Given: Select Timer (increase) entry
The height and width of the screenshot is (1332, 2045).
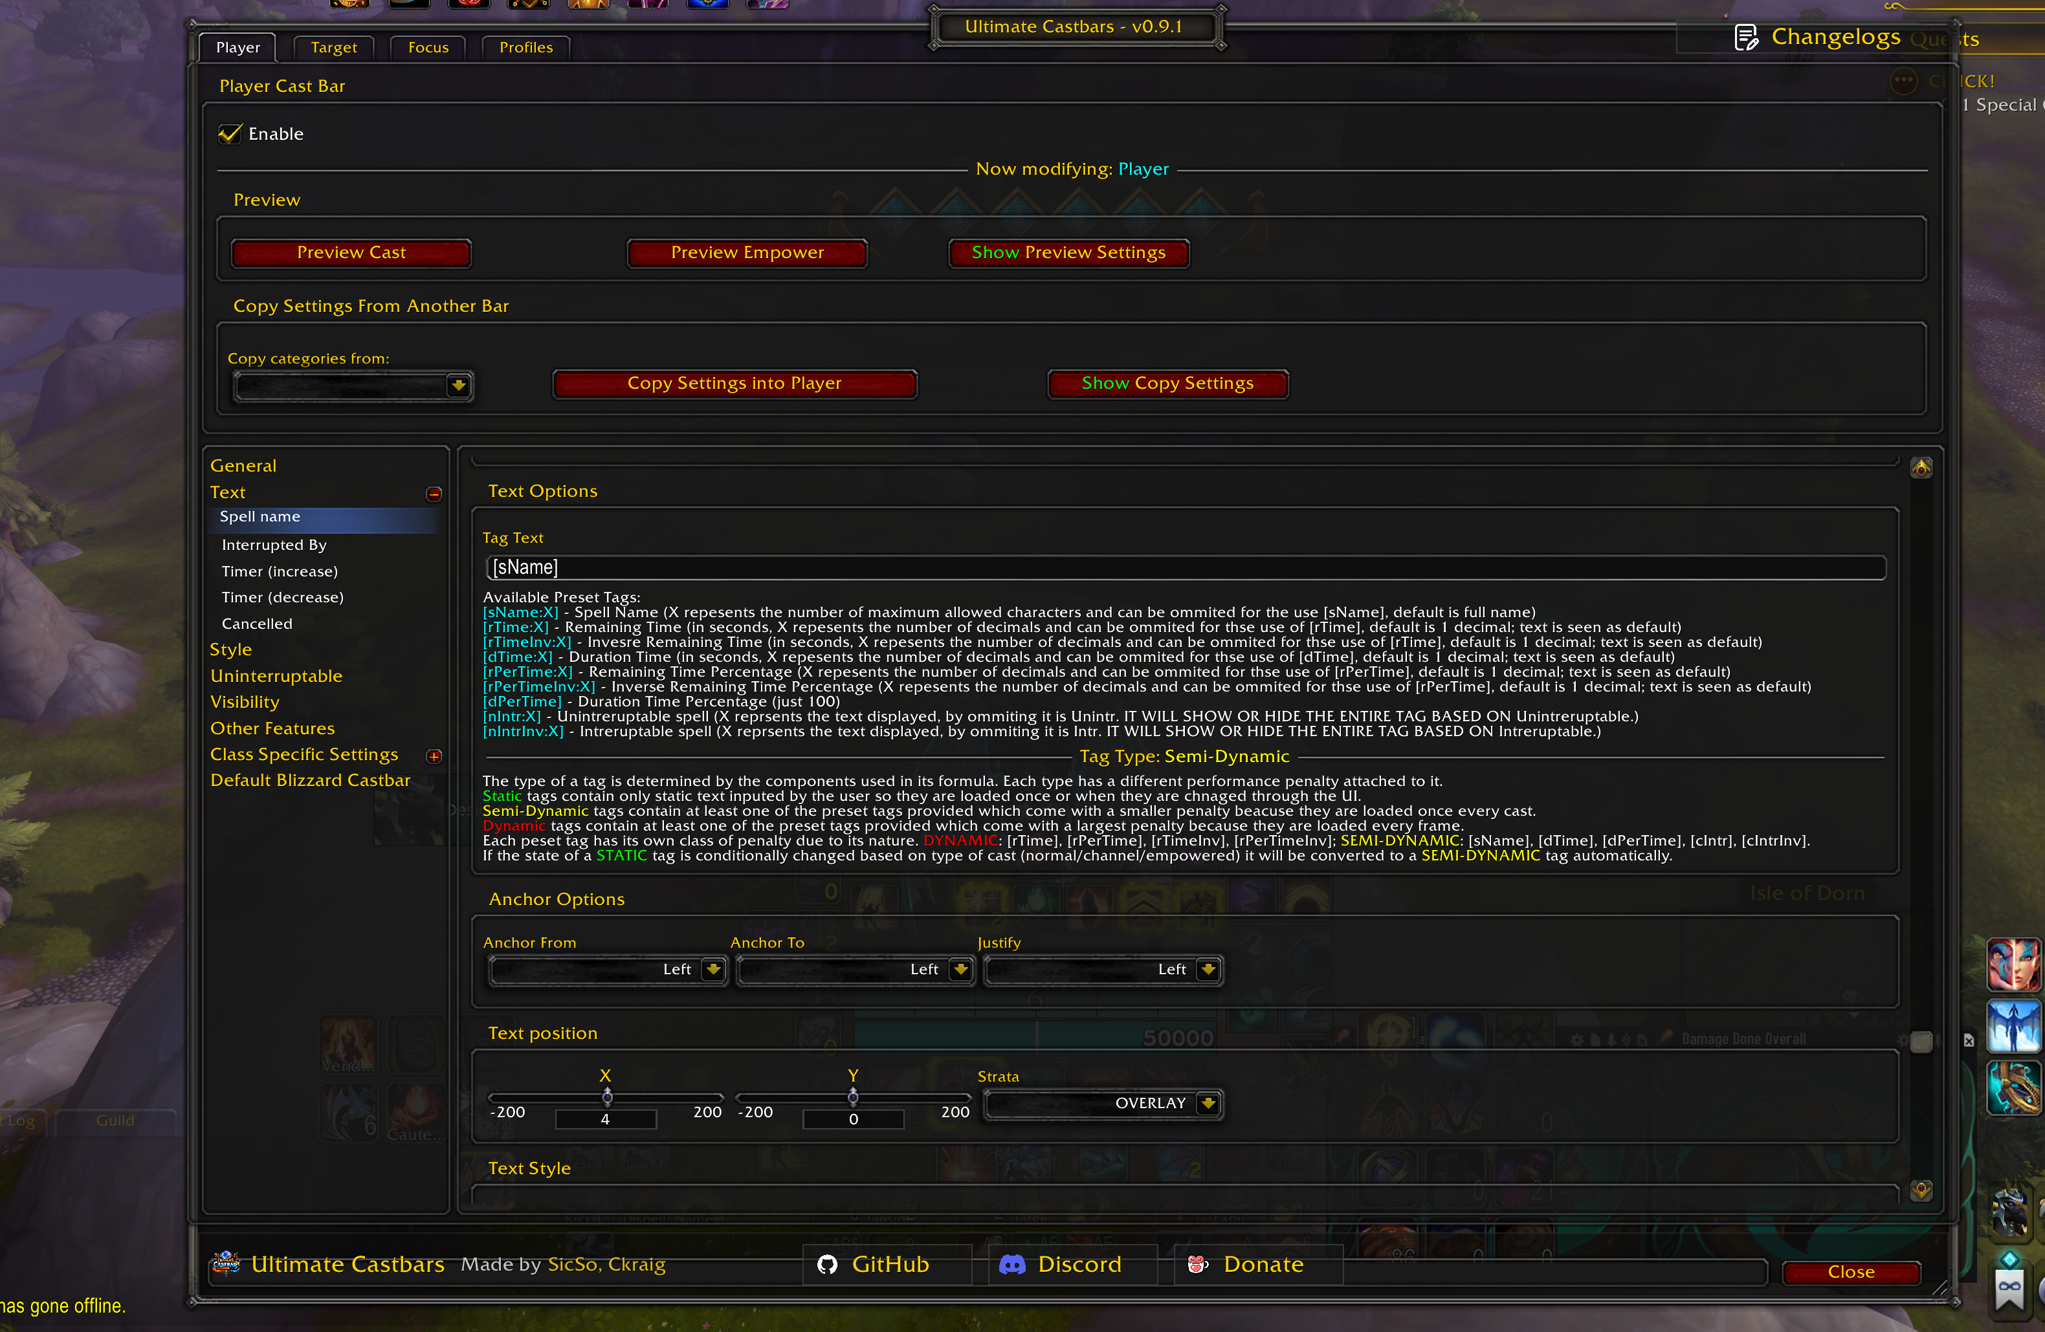Looking at the screenshot, I should (280, 571).
